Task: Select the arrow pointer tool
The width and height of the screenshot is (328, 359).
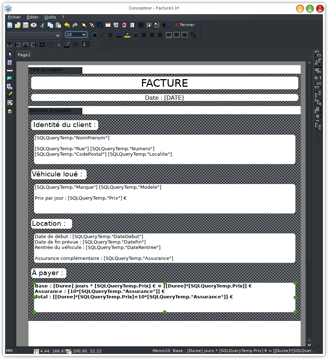Action: click(x=10, y=54)
